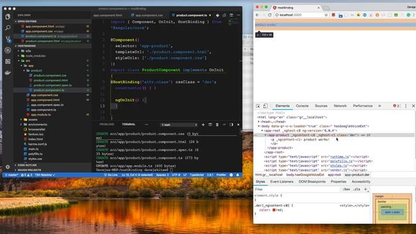Open the Extensions view in VS Code activity bar
The height and width of the screenshot is (234, 416).
click(8, 61)
